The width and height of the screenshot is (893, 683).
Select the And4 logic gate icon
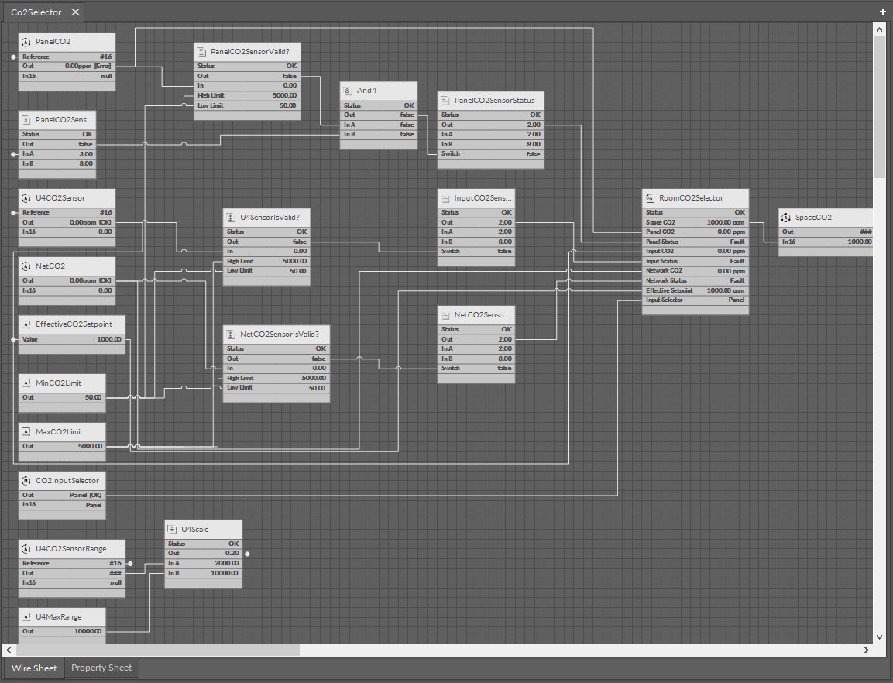349,90
